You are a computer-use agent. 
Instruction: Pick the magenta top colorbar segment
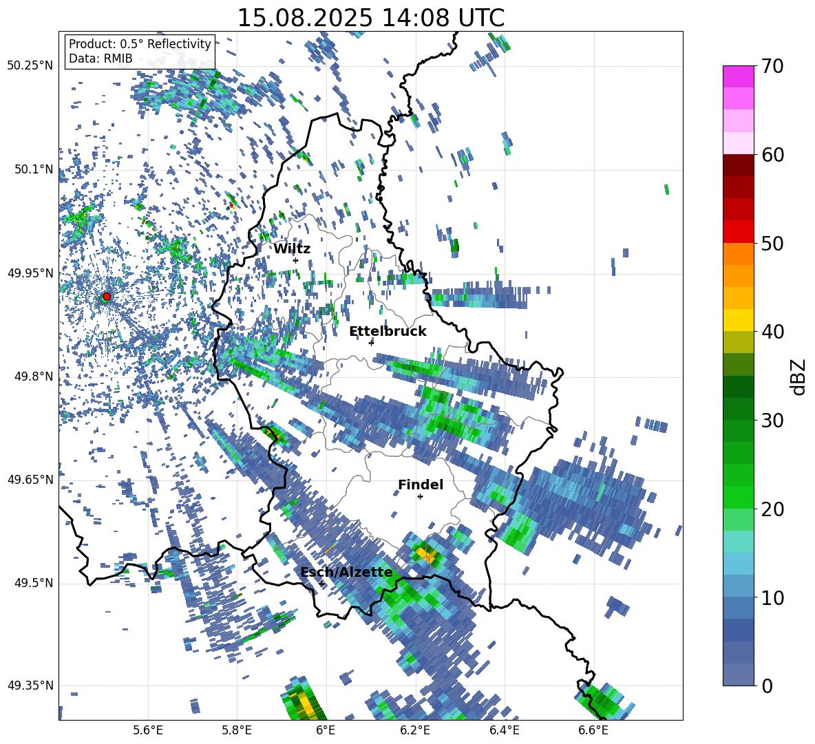point(739,76)
